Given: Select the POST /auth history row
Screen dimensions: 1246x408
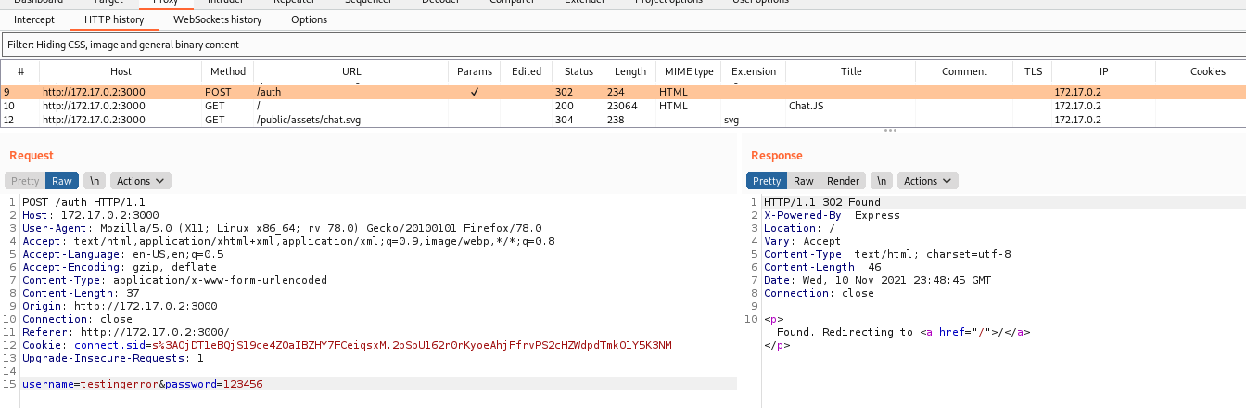Looking at the screenshot, I should (623, 93).
